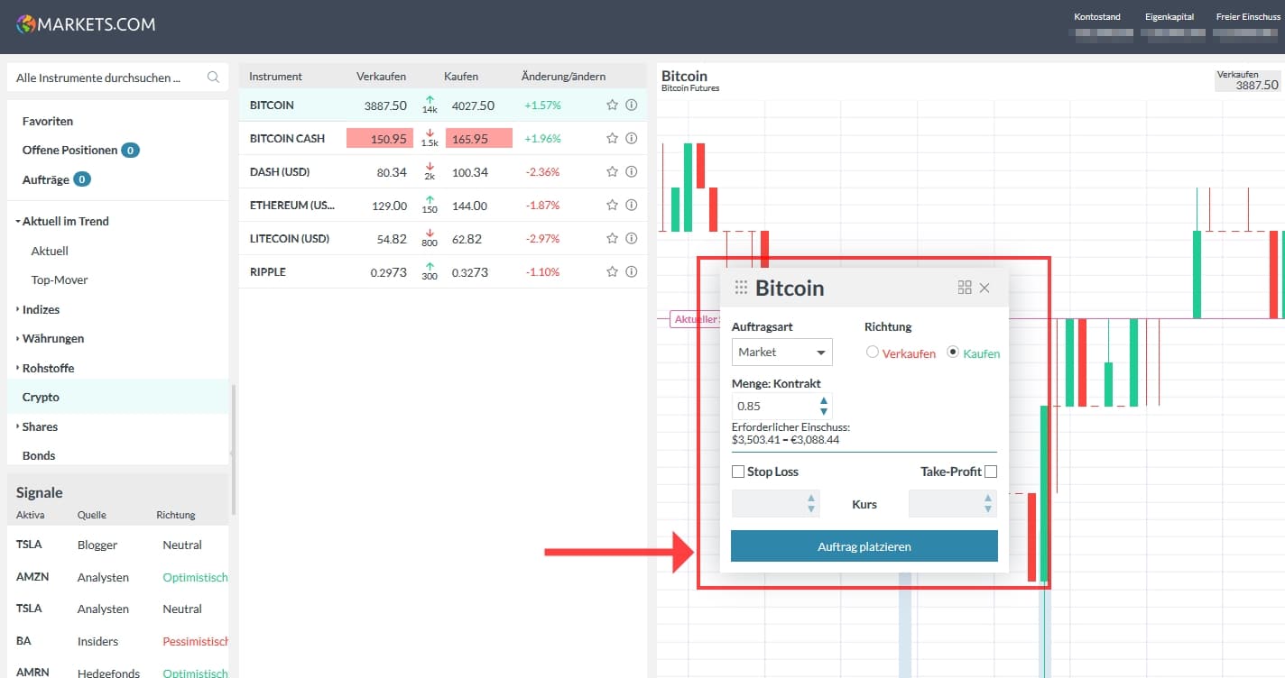1285x678 pixels.
Task: Open the Auftragsart Market dropdown
Action: (x=781, y=352)
